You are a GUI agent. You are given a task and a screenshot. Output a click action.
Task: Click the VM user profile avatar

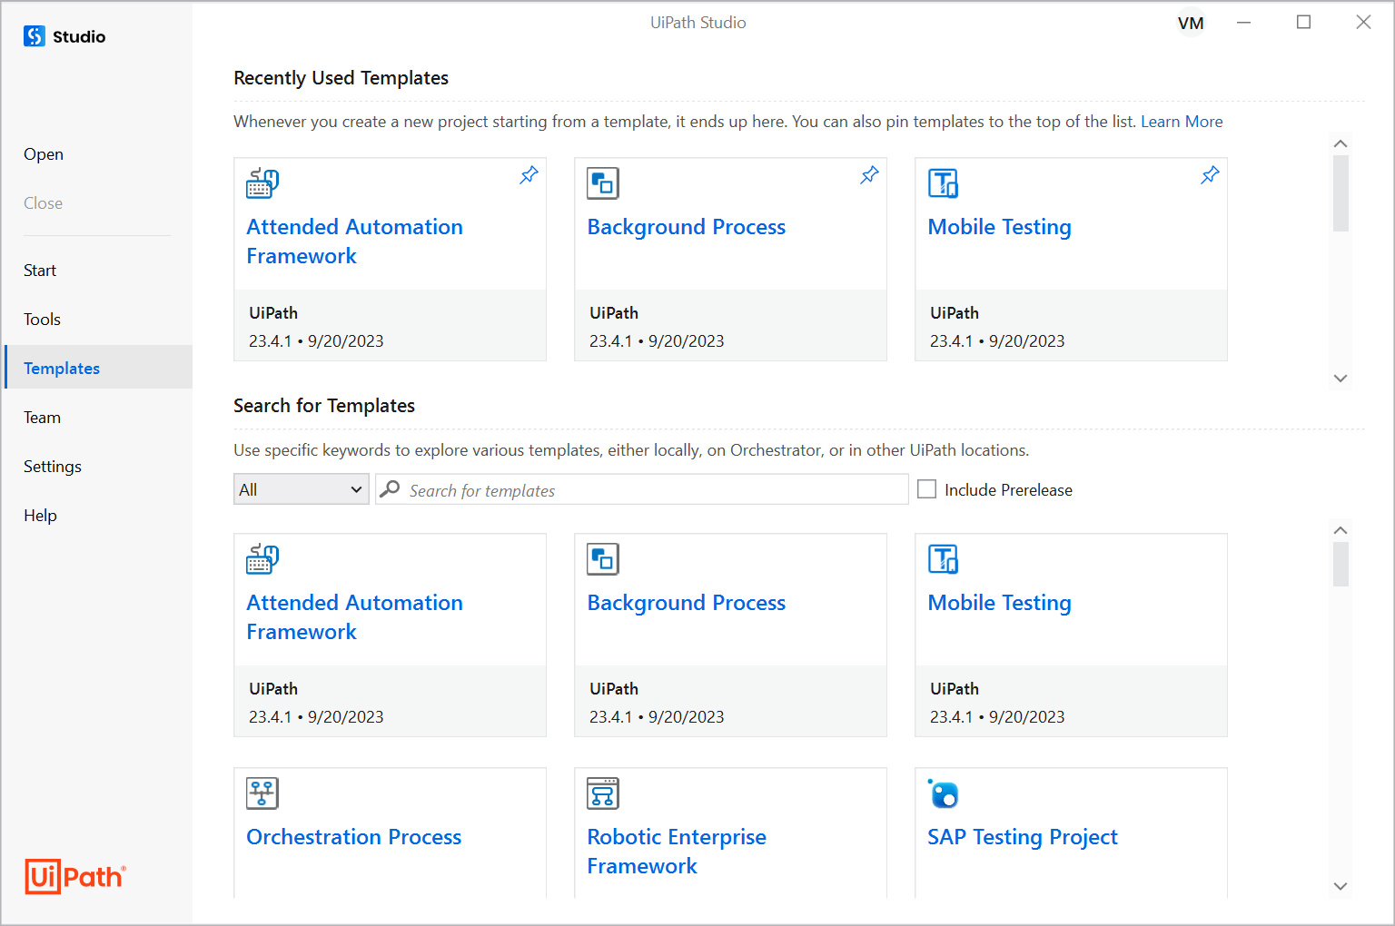point(1191,23)
